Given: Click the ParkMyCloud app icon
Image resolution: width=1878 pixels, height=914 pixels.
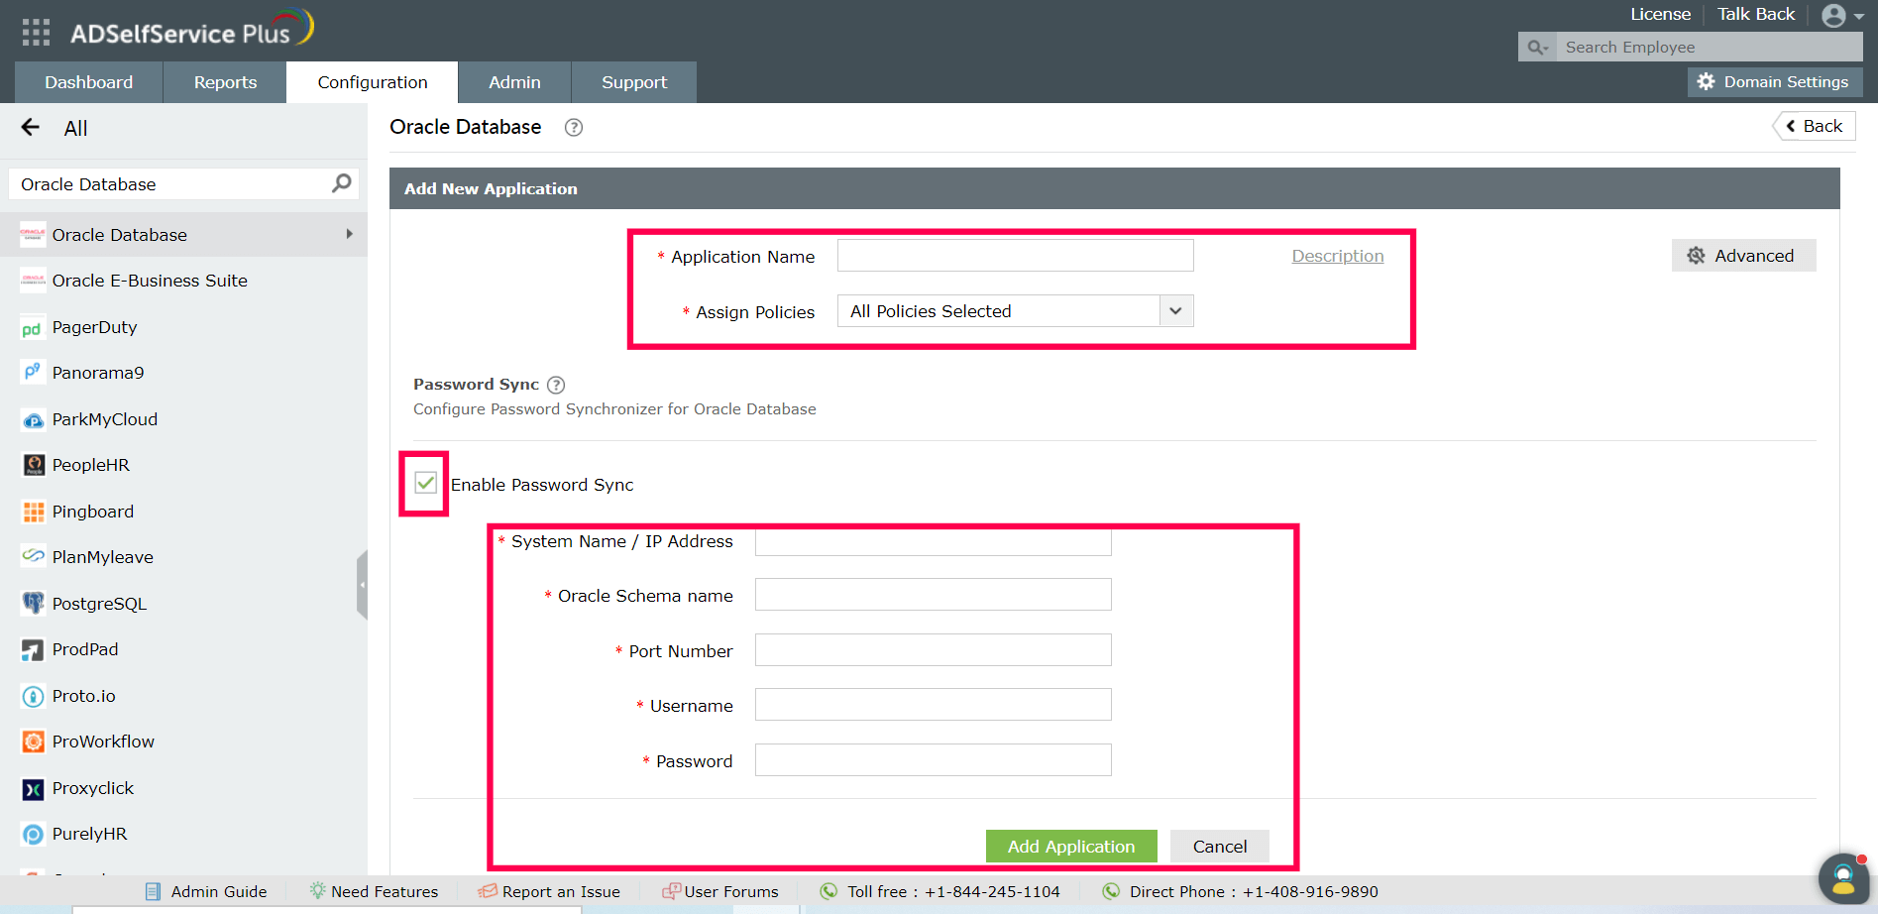Looking at the screenshot, I should [33, 419].
